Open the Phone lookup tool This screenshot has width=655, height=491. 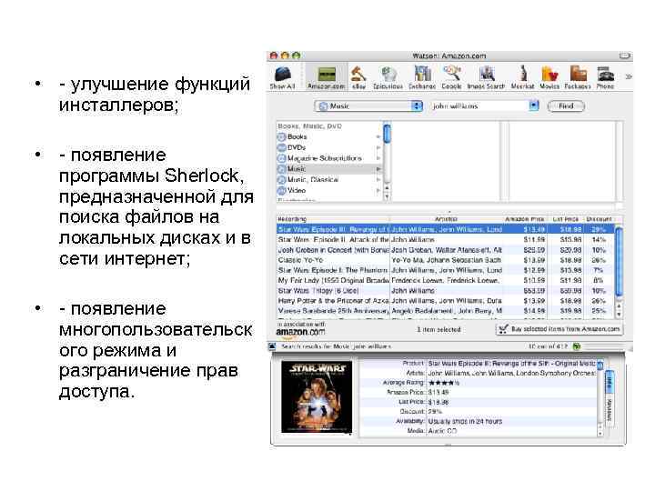pos(605,77)
